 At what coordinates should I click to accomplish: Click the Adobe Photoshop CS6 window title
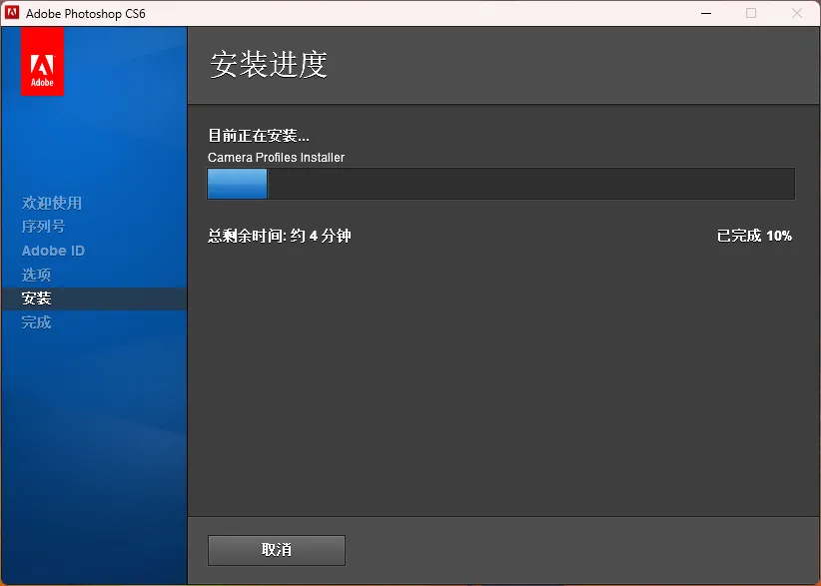85,14
